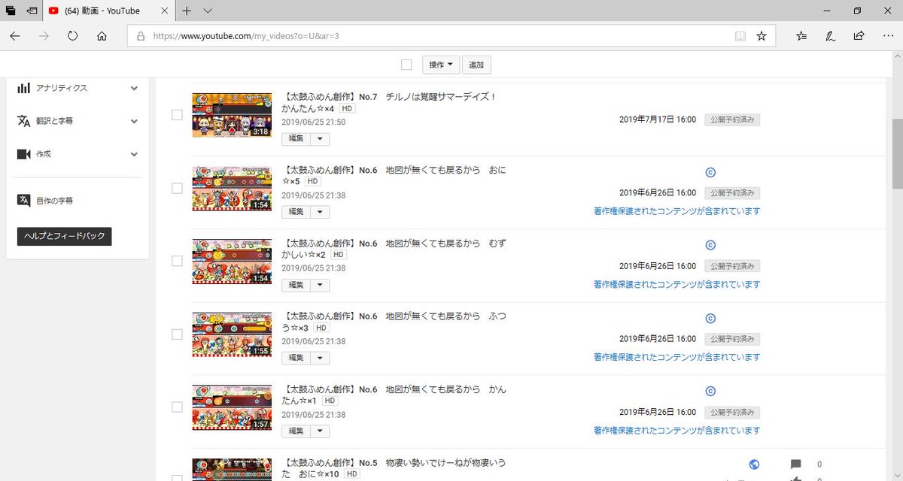Viewport: 903px width, 481px height.
Task: Click the ヘルプとフィードバック button
Action: point(65,236)
